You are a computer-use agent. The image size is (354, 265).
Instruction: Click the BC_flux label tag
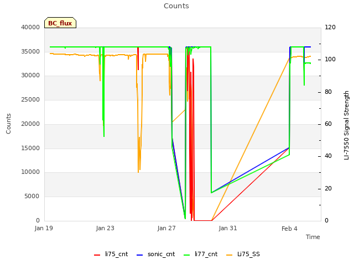coord(60,23)
